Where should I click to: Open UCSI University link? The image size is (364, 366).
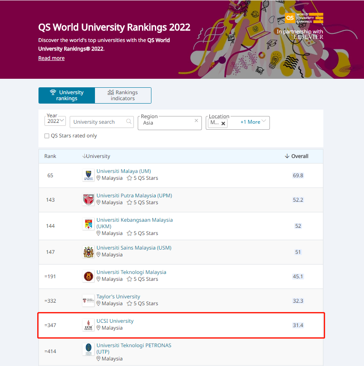(115, 321)
